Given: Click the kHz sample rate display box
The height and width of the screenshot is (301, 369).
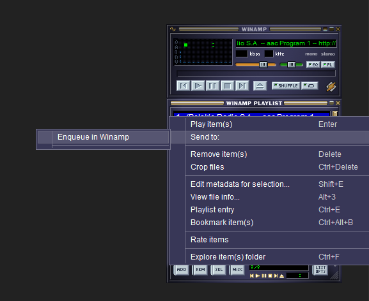Looking at the screenshot, I should (x=269, y=54).
